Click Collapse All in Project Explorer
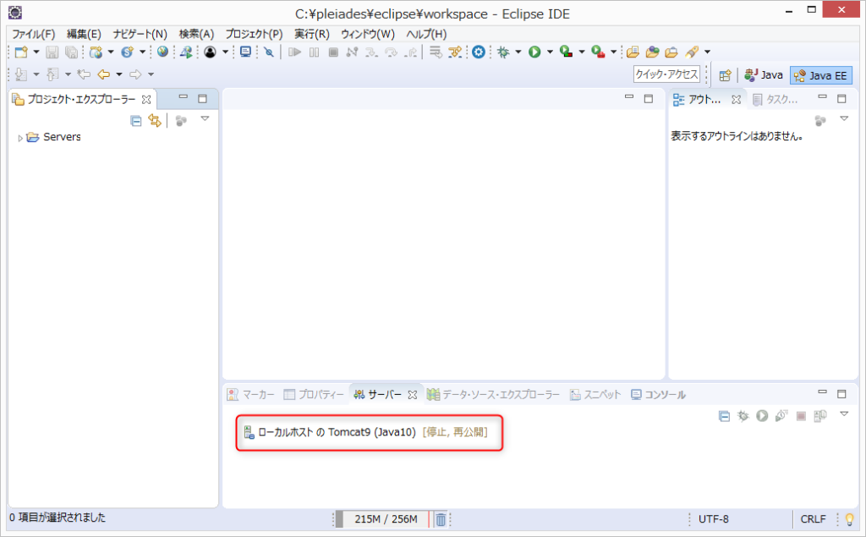The height and width of the screenshot is (537, 866). [x=136, y=120]
